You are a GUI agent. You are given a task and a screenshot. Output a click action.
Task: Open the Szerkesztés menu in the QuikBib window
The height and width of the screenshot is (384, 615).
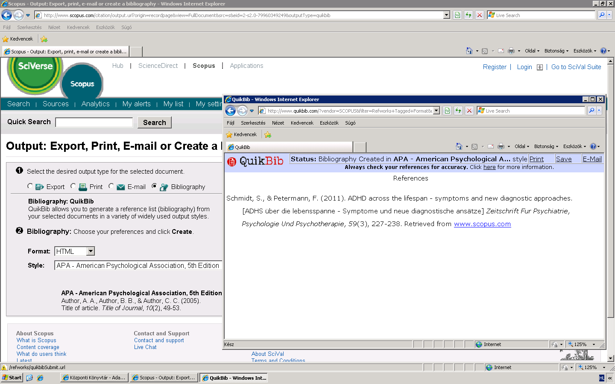pos(253,123)
